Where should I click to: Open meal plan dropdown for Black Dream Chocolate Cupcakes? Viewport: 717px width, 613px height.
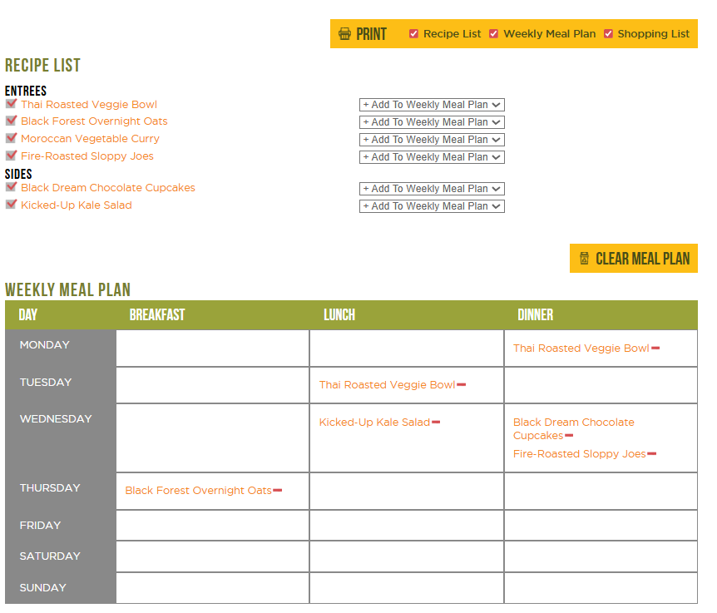(x=432, y=189)
